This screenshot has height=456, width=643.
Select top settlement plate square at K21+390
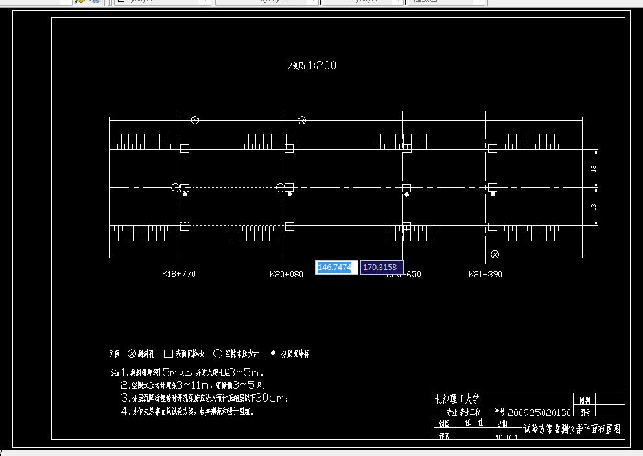tap(493, 148)
